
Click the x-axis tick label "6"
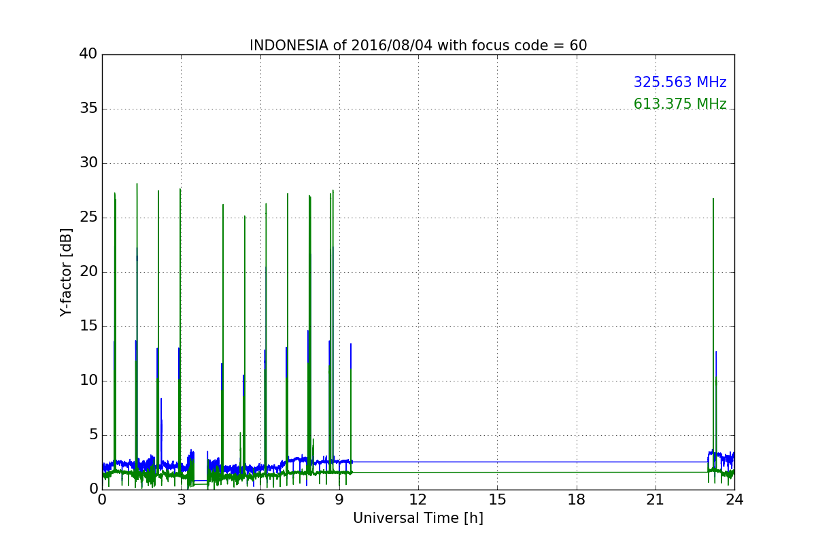click(260, 500)
